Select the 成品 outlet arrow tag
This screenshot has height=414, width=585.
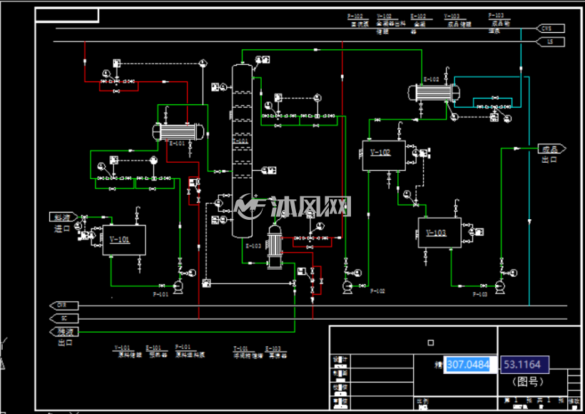click(551, 148)
